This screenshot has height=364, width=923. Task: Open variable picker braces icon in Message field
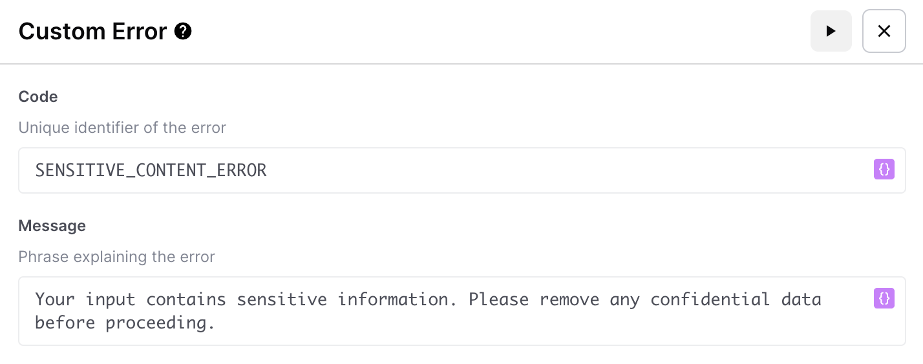[884, 298]
